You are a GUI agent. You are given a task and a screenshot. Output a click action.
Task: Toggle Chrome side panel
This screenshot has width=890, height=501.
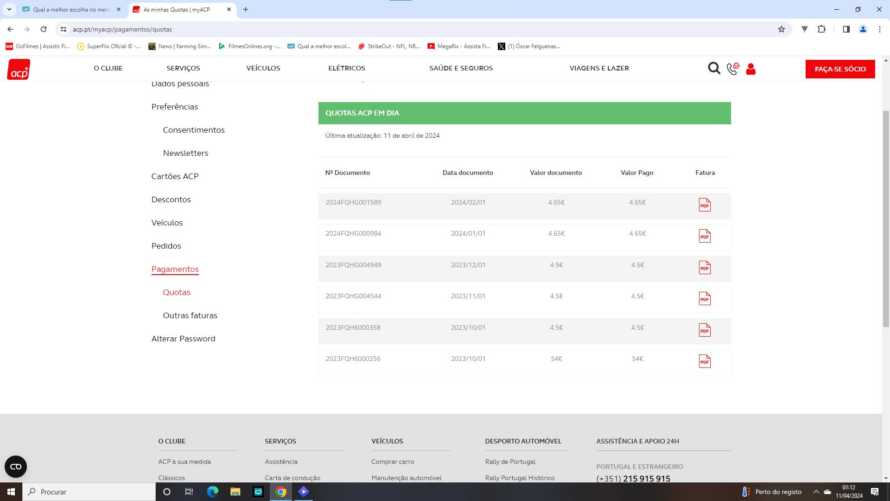coord(846,29)
